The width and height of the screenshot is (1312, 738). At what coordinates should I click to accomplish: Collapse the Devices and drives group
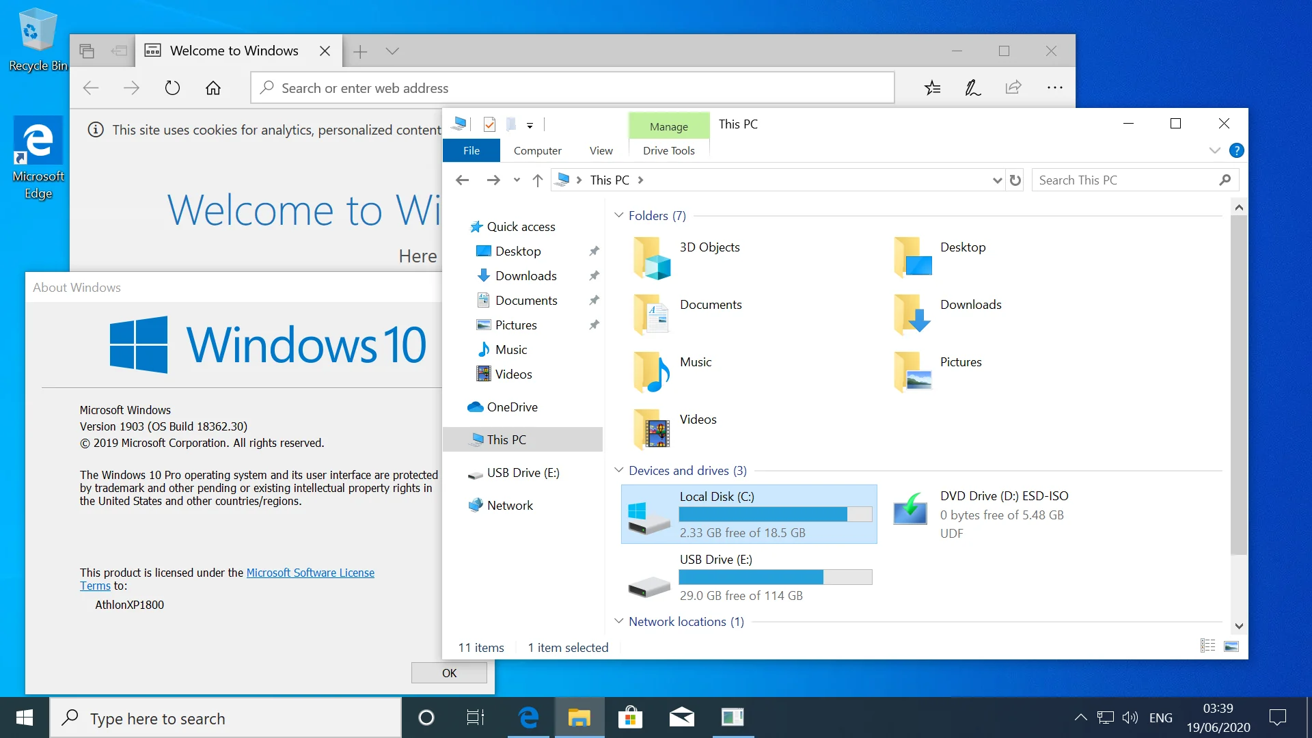pos(618,470)
